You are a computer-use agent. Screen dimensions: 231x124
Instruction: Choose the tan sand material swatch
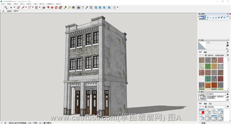tap(214, 66)
